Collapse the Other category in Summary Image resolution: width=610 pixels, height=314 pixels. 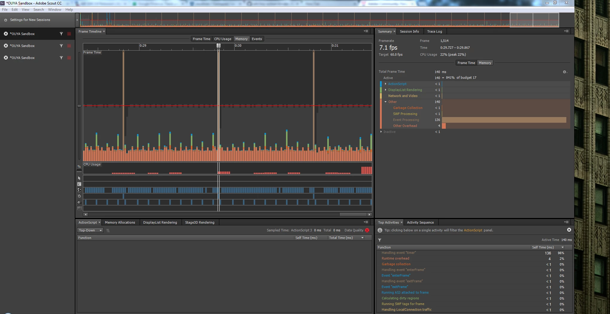[386, 102]
